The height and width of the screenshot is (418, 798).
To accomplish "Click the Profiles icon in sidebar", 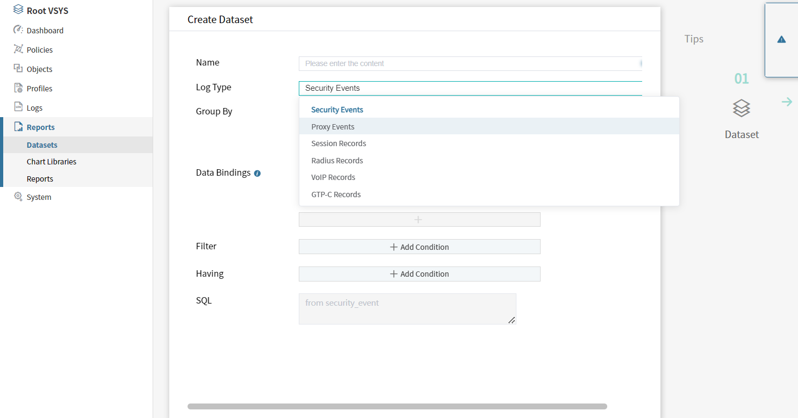I will click(18, 88).
